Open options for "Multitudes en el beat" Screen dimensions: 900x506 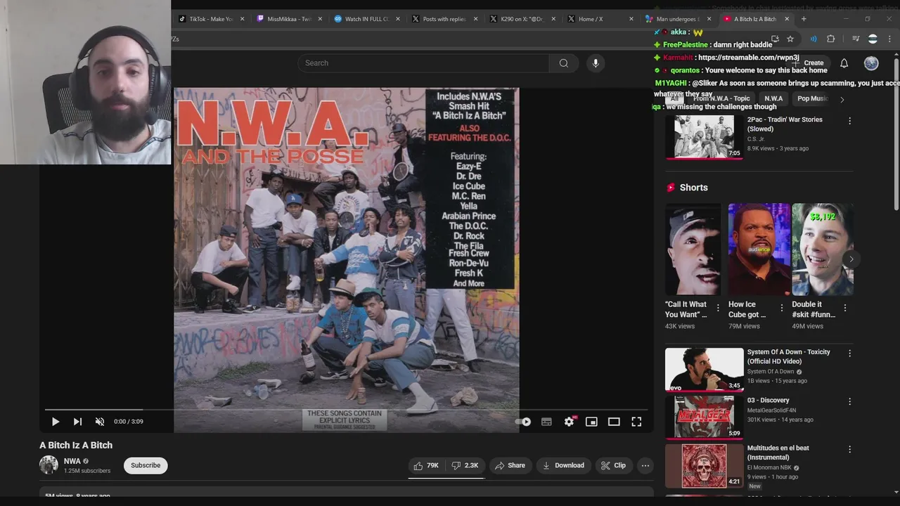pyautogui.click(x=849, y=449)
